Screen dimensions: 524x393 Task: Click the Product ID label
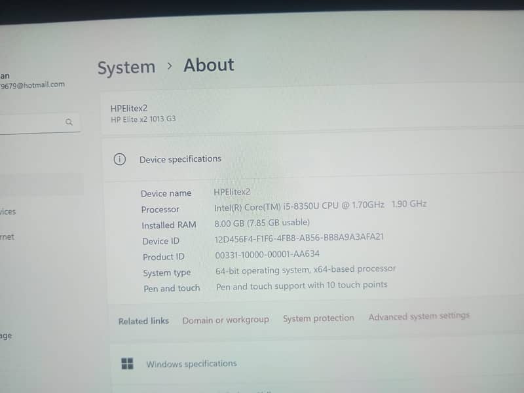click(163, 257)
